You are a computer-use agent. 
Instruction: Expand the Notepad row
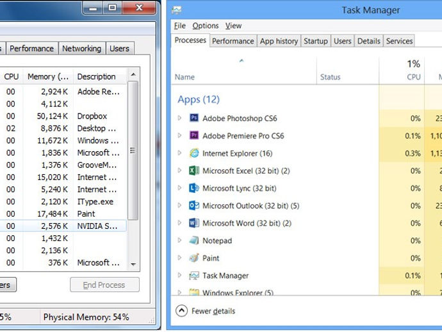(179, 240)
